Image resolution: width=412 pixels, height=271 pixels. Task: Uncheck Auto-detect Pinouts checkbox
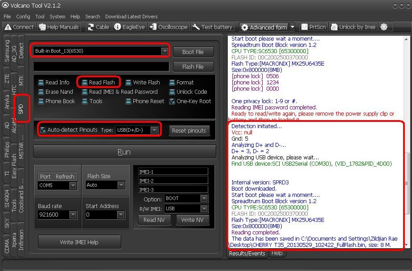[x=43, y=130]
